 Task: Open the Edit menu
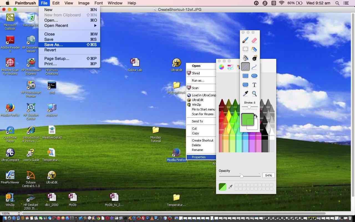pyautogui.click(x=56, y=3)
